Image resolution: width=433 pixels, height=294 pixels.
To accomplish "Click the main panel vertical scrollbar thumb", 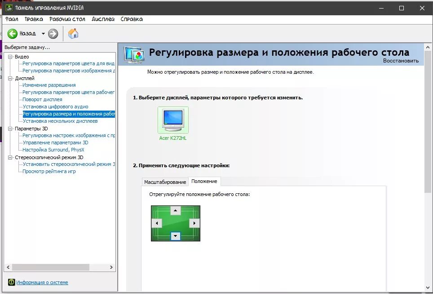I will pos(428,121).
